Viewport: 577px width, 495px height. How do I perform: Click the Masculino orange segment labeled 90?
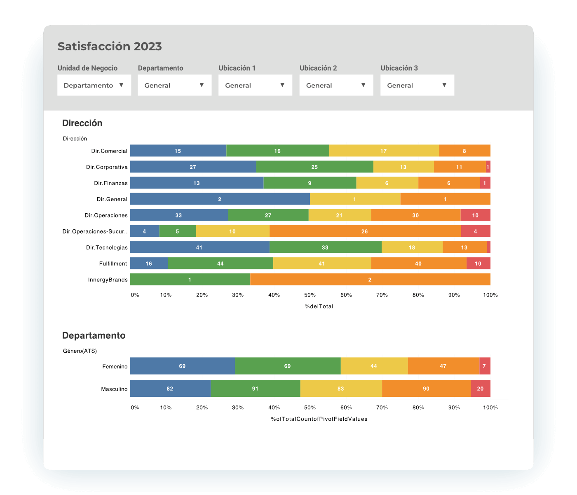[427, 389]
